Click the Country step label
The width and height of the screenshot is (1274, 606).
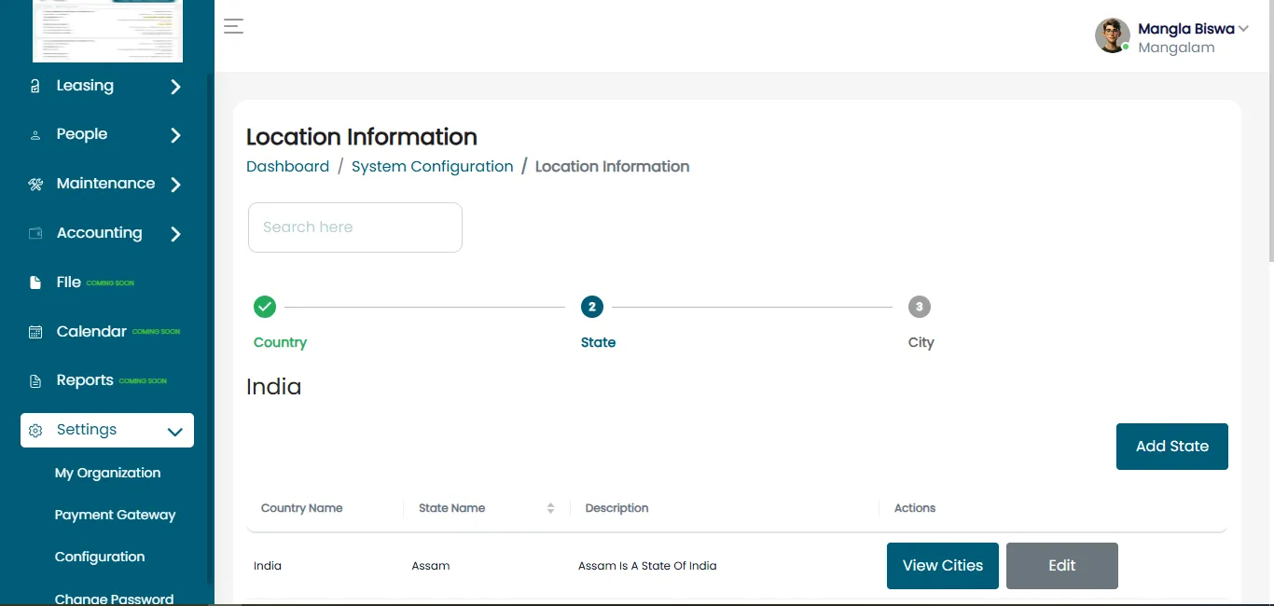tap(280, 342)
